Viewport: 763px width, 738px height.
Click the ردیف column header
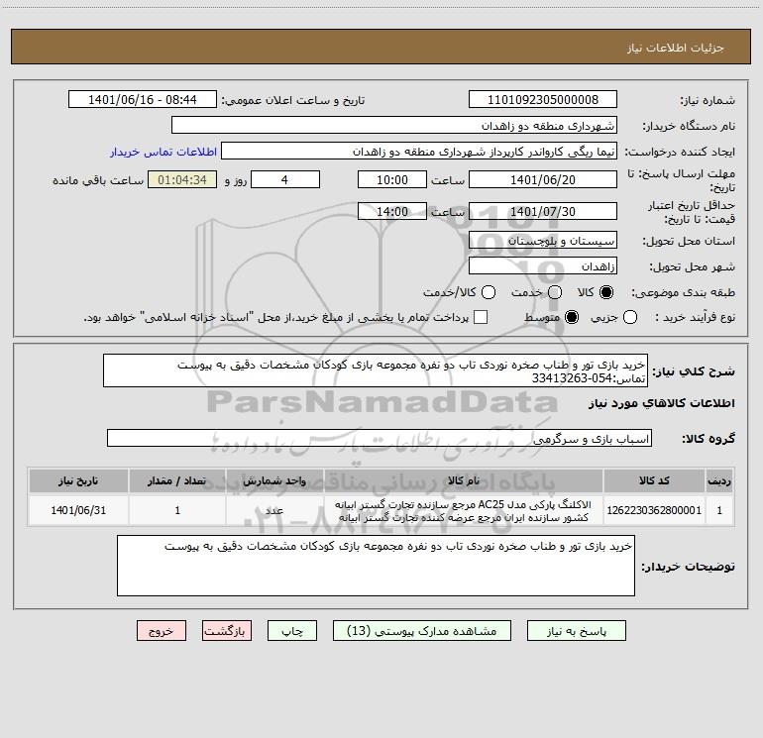(x=719, y=481)
